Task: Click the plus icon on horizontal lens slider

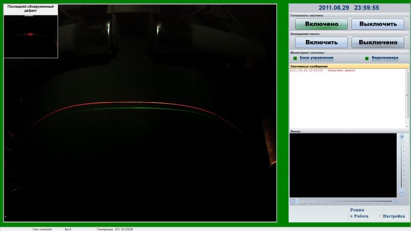Action: (x=395, y=202)
